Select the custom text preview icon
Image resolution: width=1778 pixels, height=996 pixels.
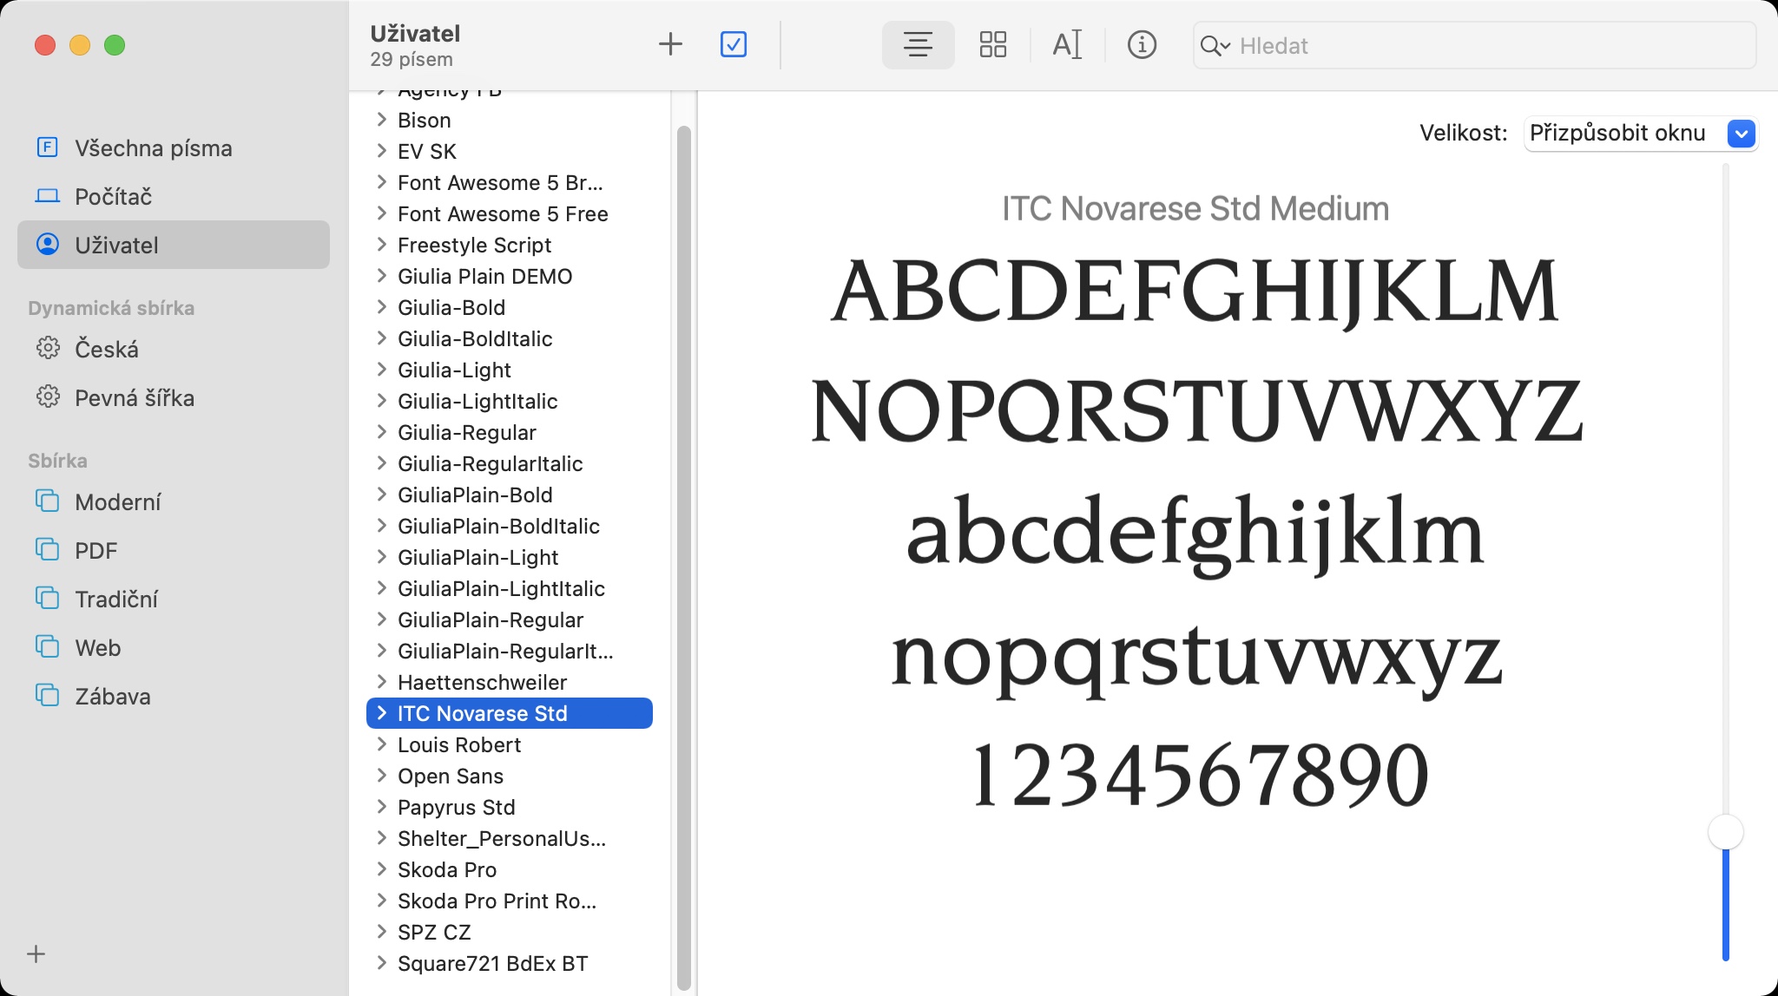(x=1067, y=44)
